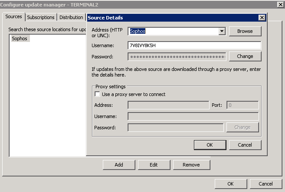Screen dimensions: 285x192
Task: Expand the Address HTTP or UNC dropdown
Action: (x=222, y=31)
